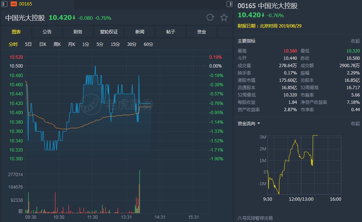This screenshot has height=222, width=362.
Task: Switch chart to 月K
Action: tap(71, 44)
